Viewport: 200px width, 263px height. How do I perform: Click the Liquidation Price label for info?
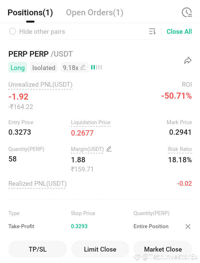click(x=91, y=122)
